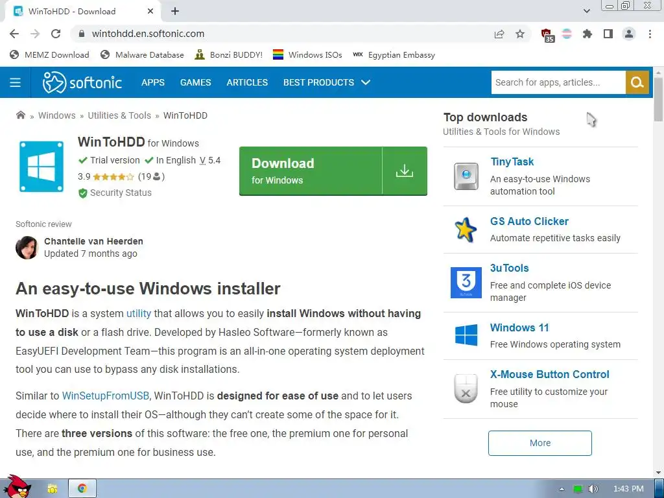Click the reviewer's profile photo

27,247
